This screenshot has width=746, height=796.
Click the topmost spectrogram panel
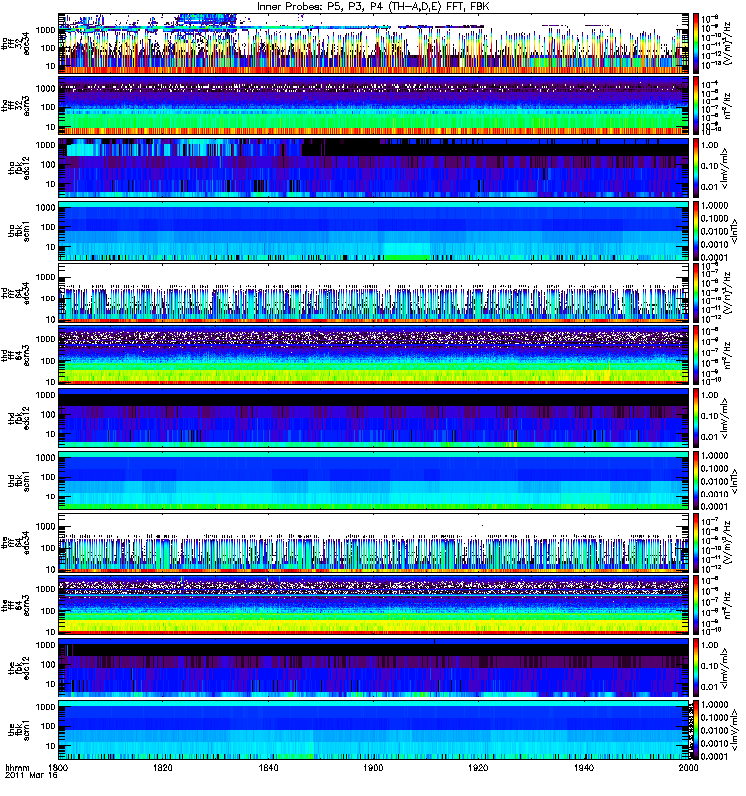[374, 43]
